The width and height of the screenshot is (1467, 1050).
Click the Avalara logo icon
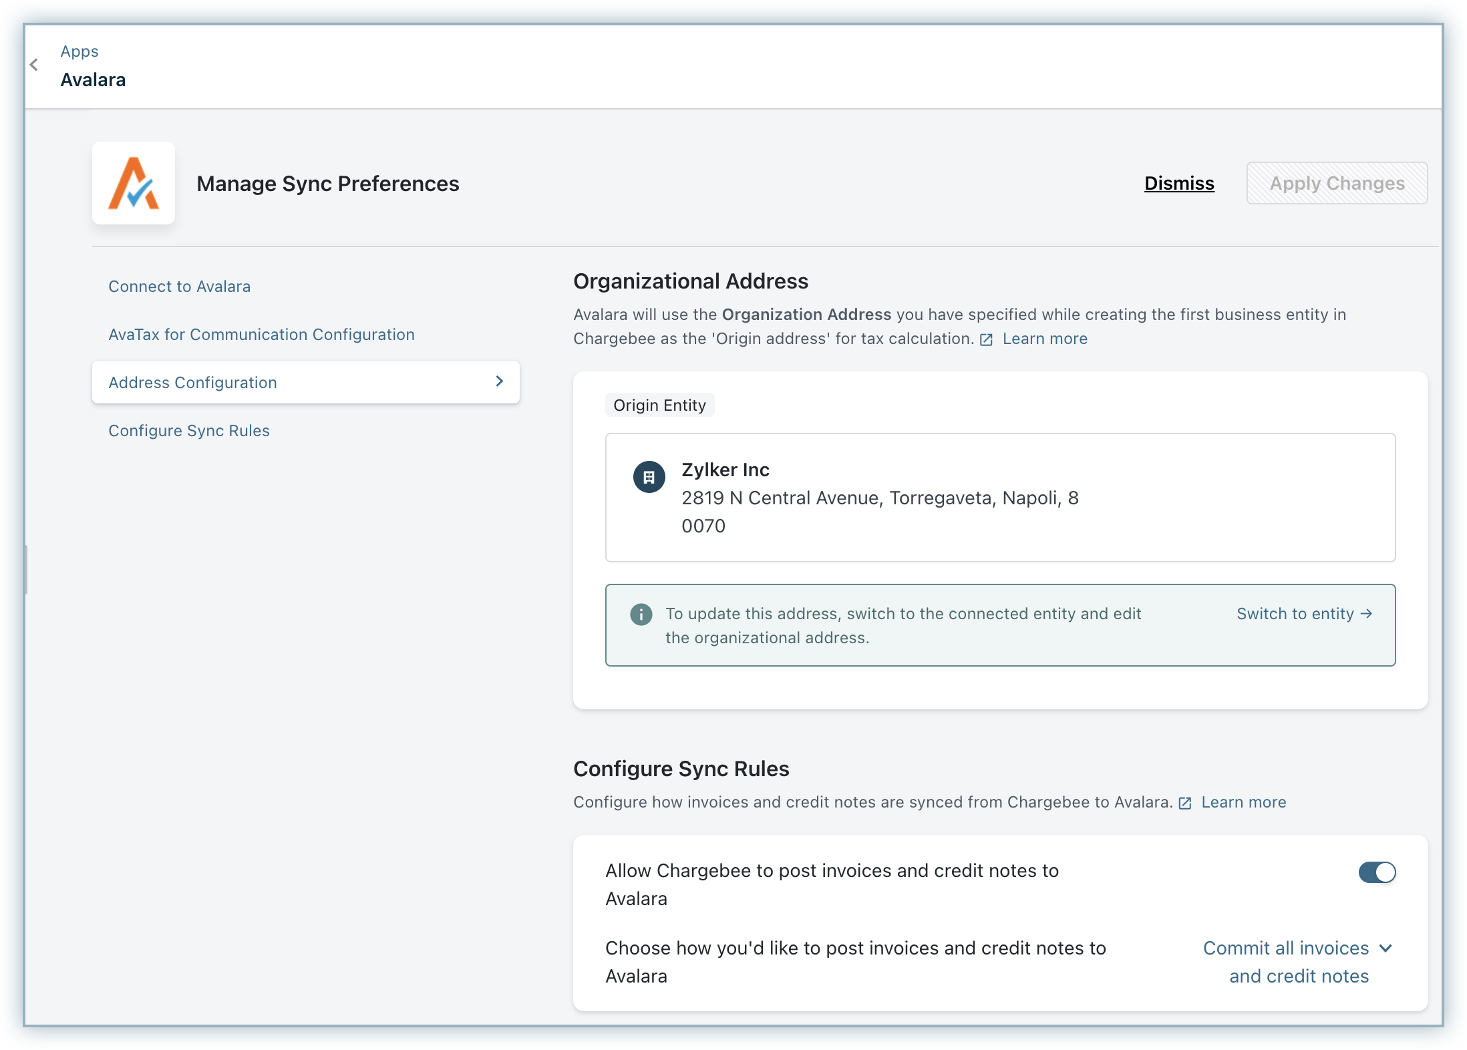(134, 183)
